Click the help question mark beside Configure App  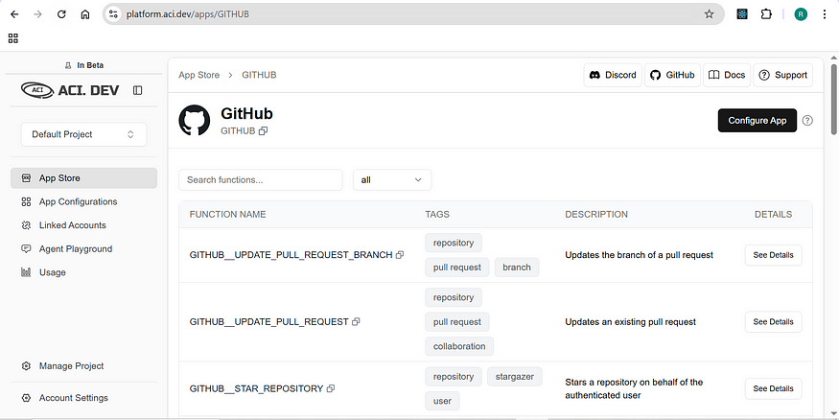tap(807, 121)
